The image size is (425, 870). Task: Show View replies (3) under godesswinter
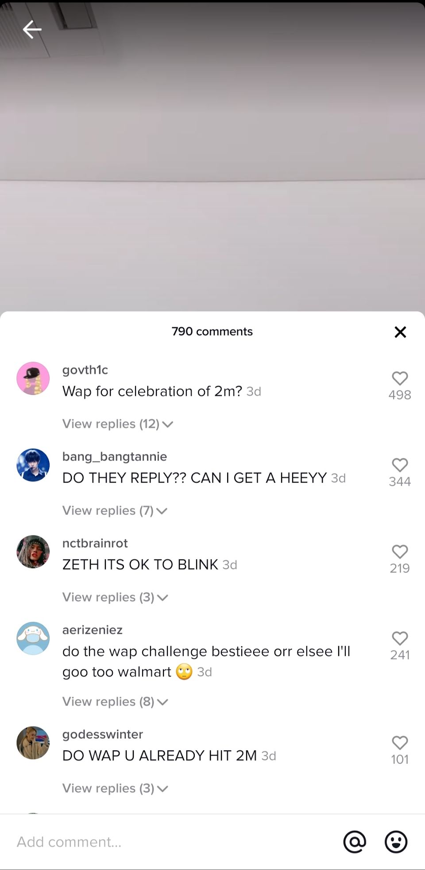coord(116,788)
